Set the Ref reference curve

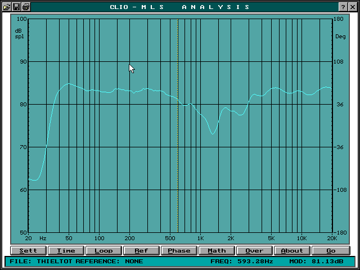[x=141, y=250]
